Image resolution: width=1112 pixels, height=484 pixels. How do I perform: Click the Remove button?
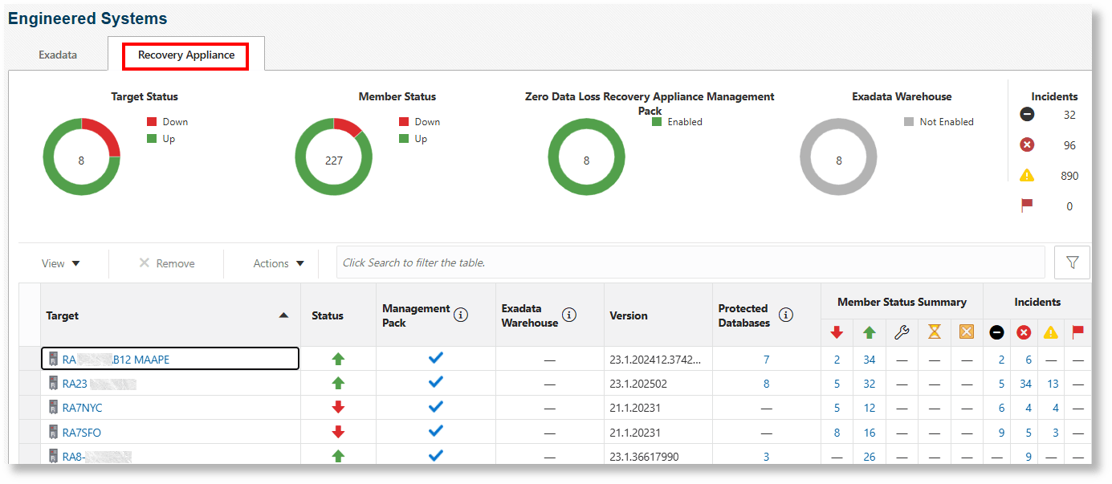pyautogui.click(x=166, y=263)
